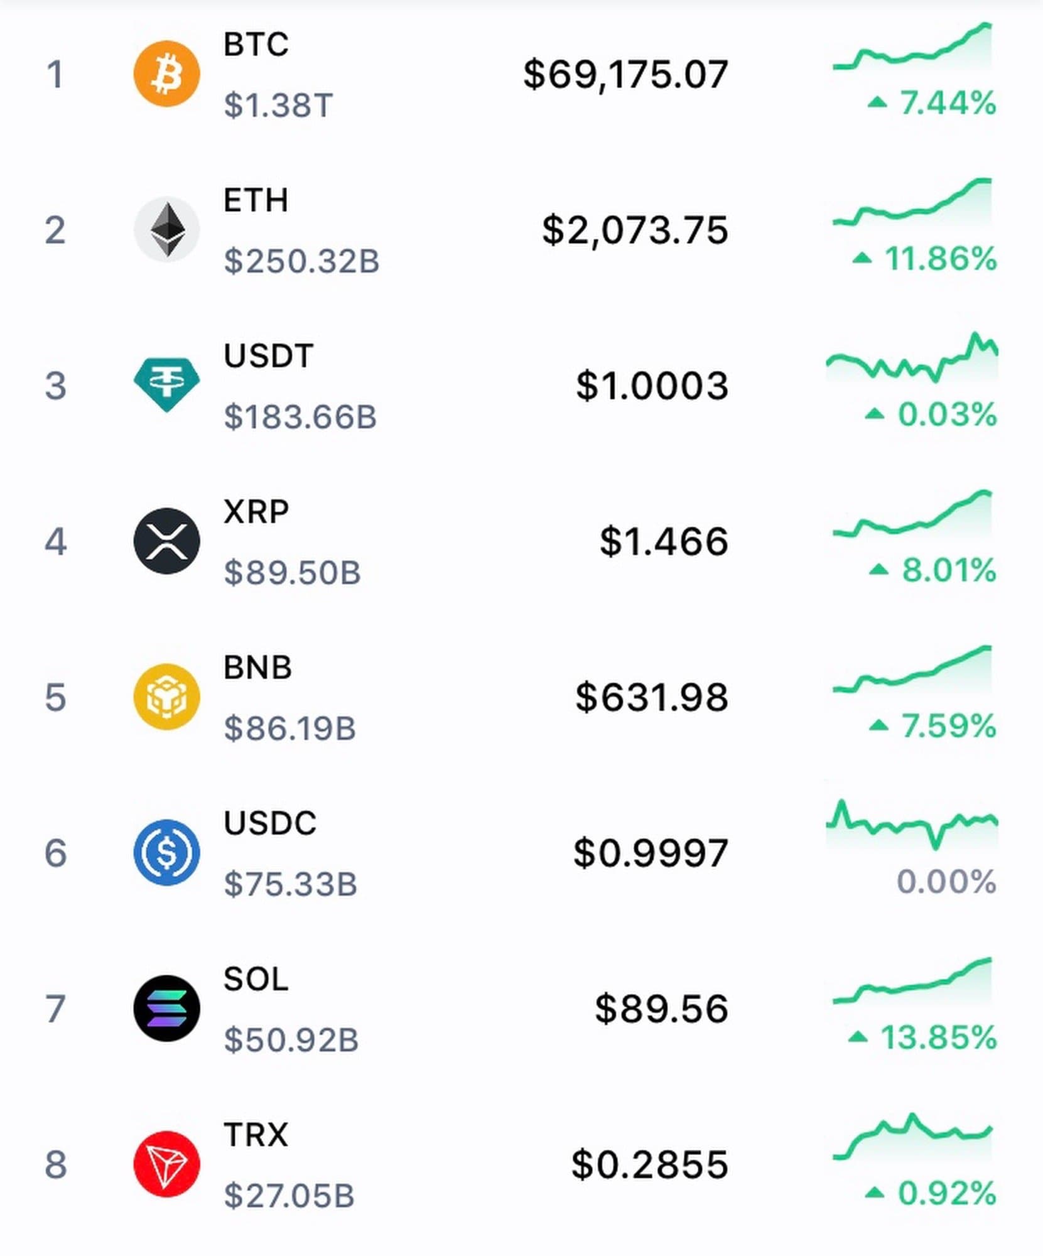Open the BTC ticker name link
Viewport: 1043px width, 1256px height.
(256, 45)
